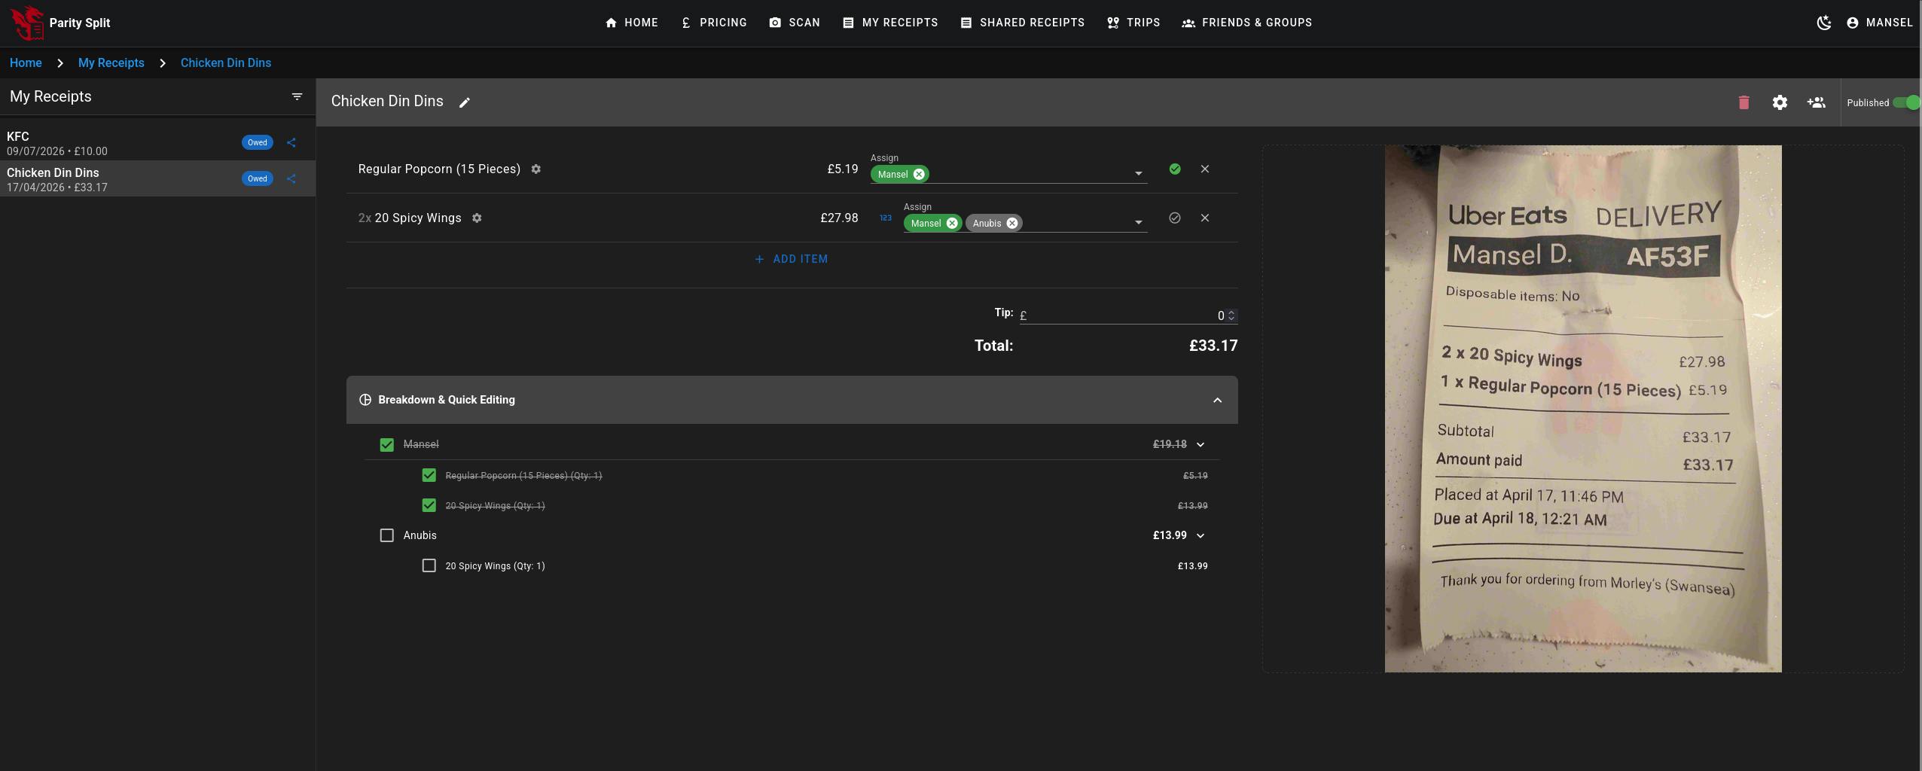Uncheck Mansel in the breakdown

(x=387, y=445)
